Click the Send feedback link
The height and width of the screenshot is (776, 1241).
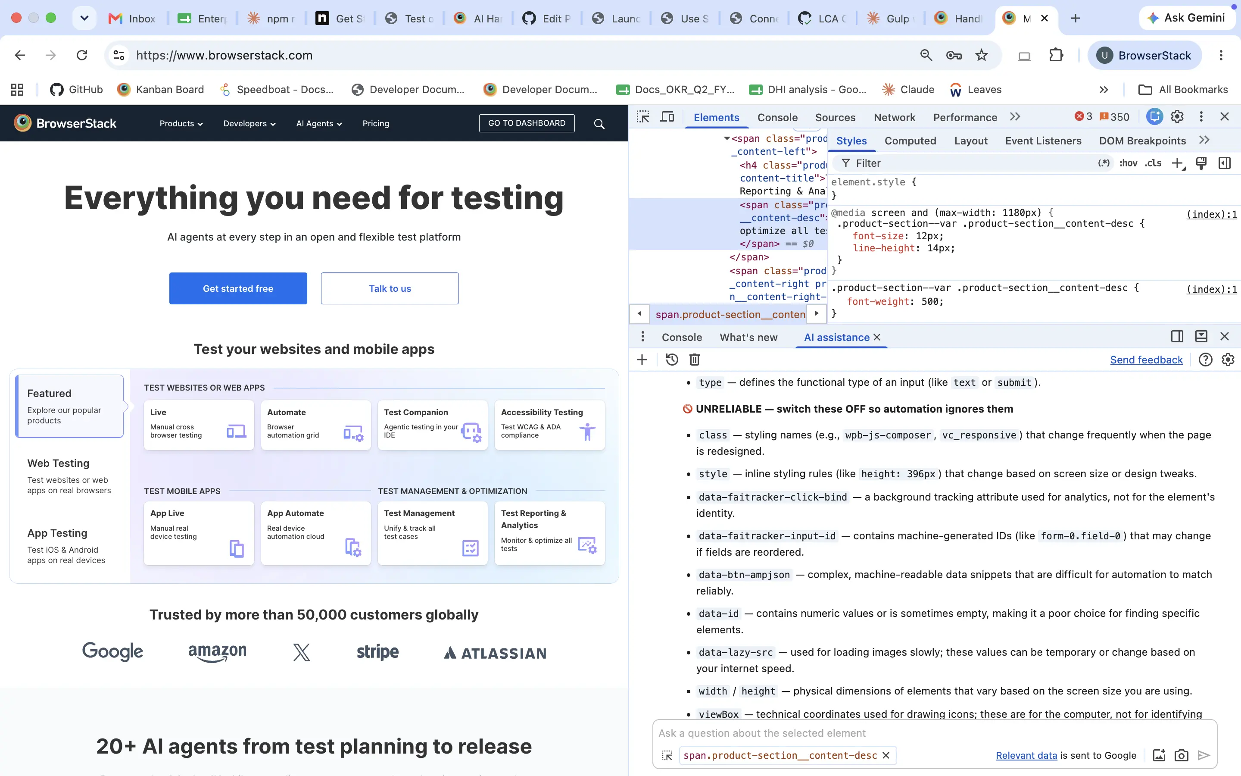tap(1147, 360)
